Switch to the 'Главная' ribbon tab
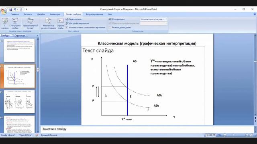Screen dimensions: 257x144 14,14
